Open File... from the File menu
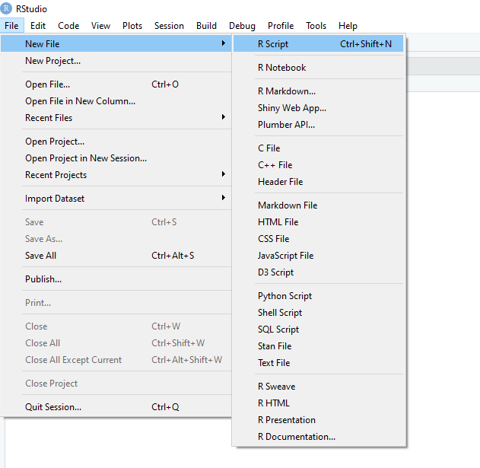This screenshot has height=468, width=480. (47, 84)
